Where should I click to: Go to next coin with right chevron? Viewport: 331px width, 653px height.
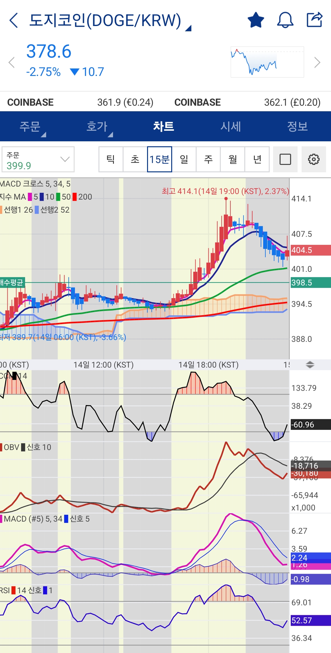[317, 62]
